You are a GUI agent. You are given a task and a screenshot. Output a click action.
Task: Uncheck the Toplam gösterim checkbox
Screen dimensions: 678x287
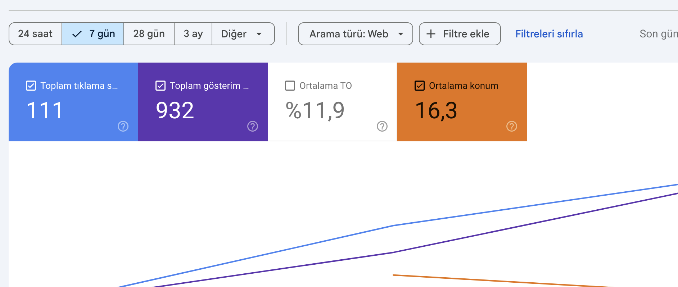(x=161, y=86)
